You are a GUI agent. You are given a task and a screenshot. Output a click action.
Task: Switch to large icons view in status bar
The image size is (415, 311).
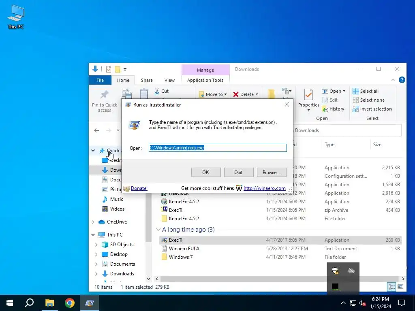[x=400, y=287]
